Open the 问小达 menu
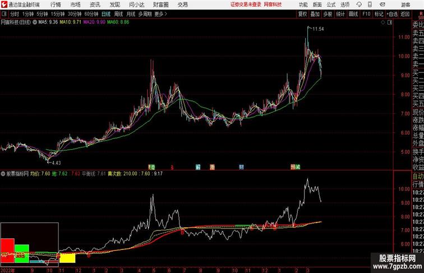This screenshot has width=424, height=273. pyautogui.click(x=136, y=4)
